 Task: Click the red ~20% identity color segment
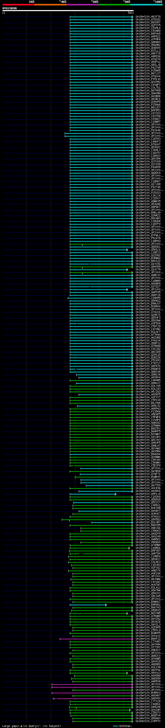pyautogui.click(x=18, y=5)
